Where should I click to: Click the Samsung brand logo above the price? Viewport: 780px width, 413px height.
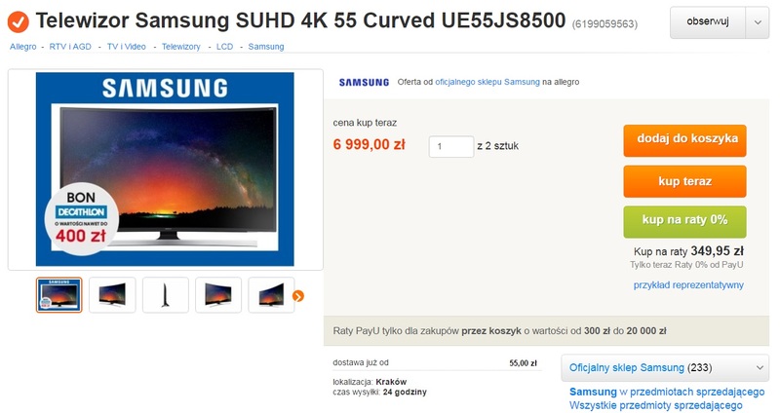pos(364,82)
